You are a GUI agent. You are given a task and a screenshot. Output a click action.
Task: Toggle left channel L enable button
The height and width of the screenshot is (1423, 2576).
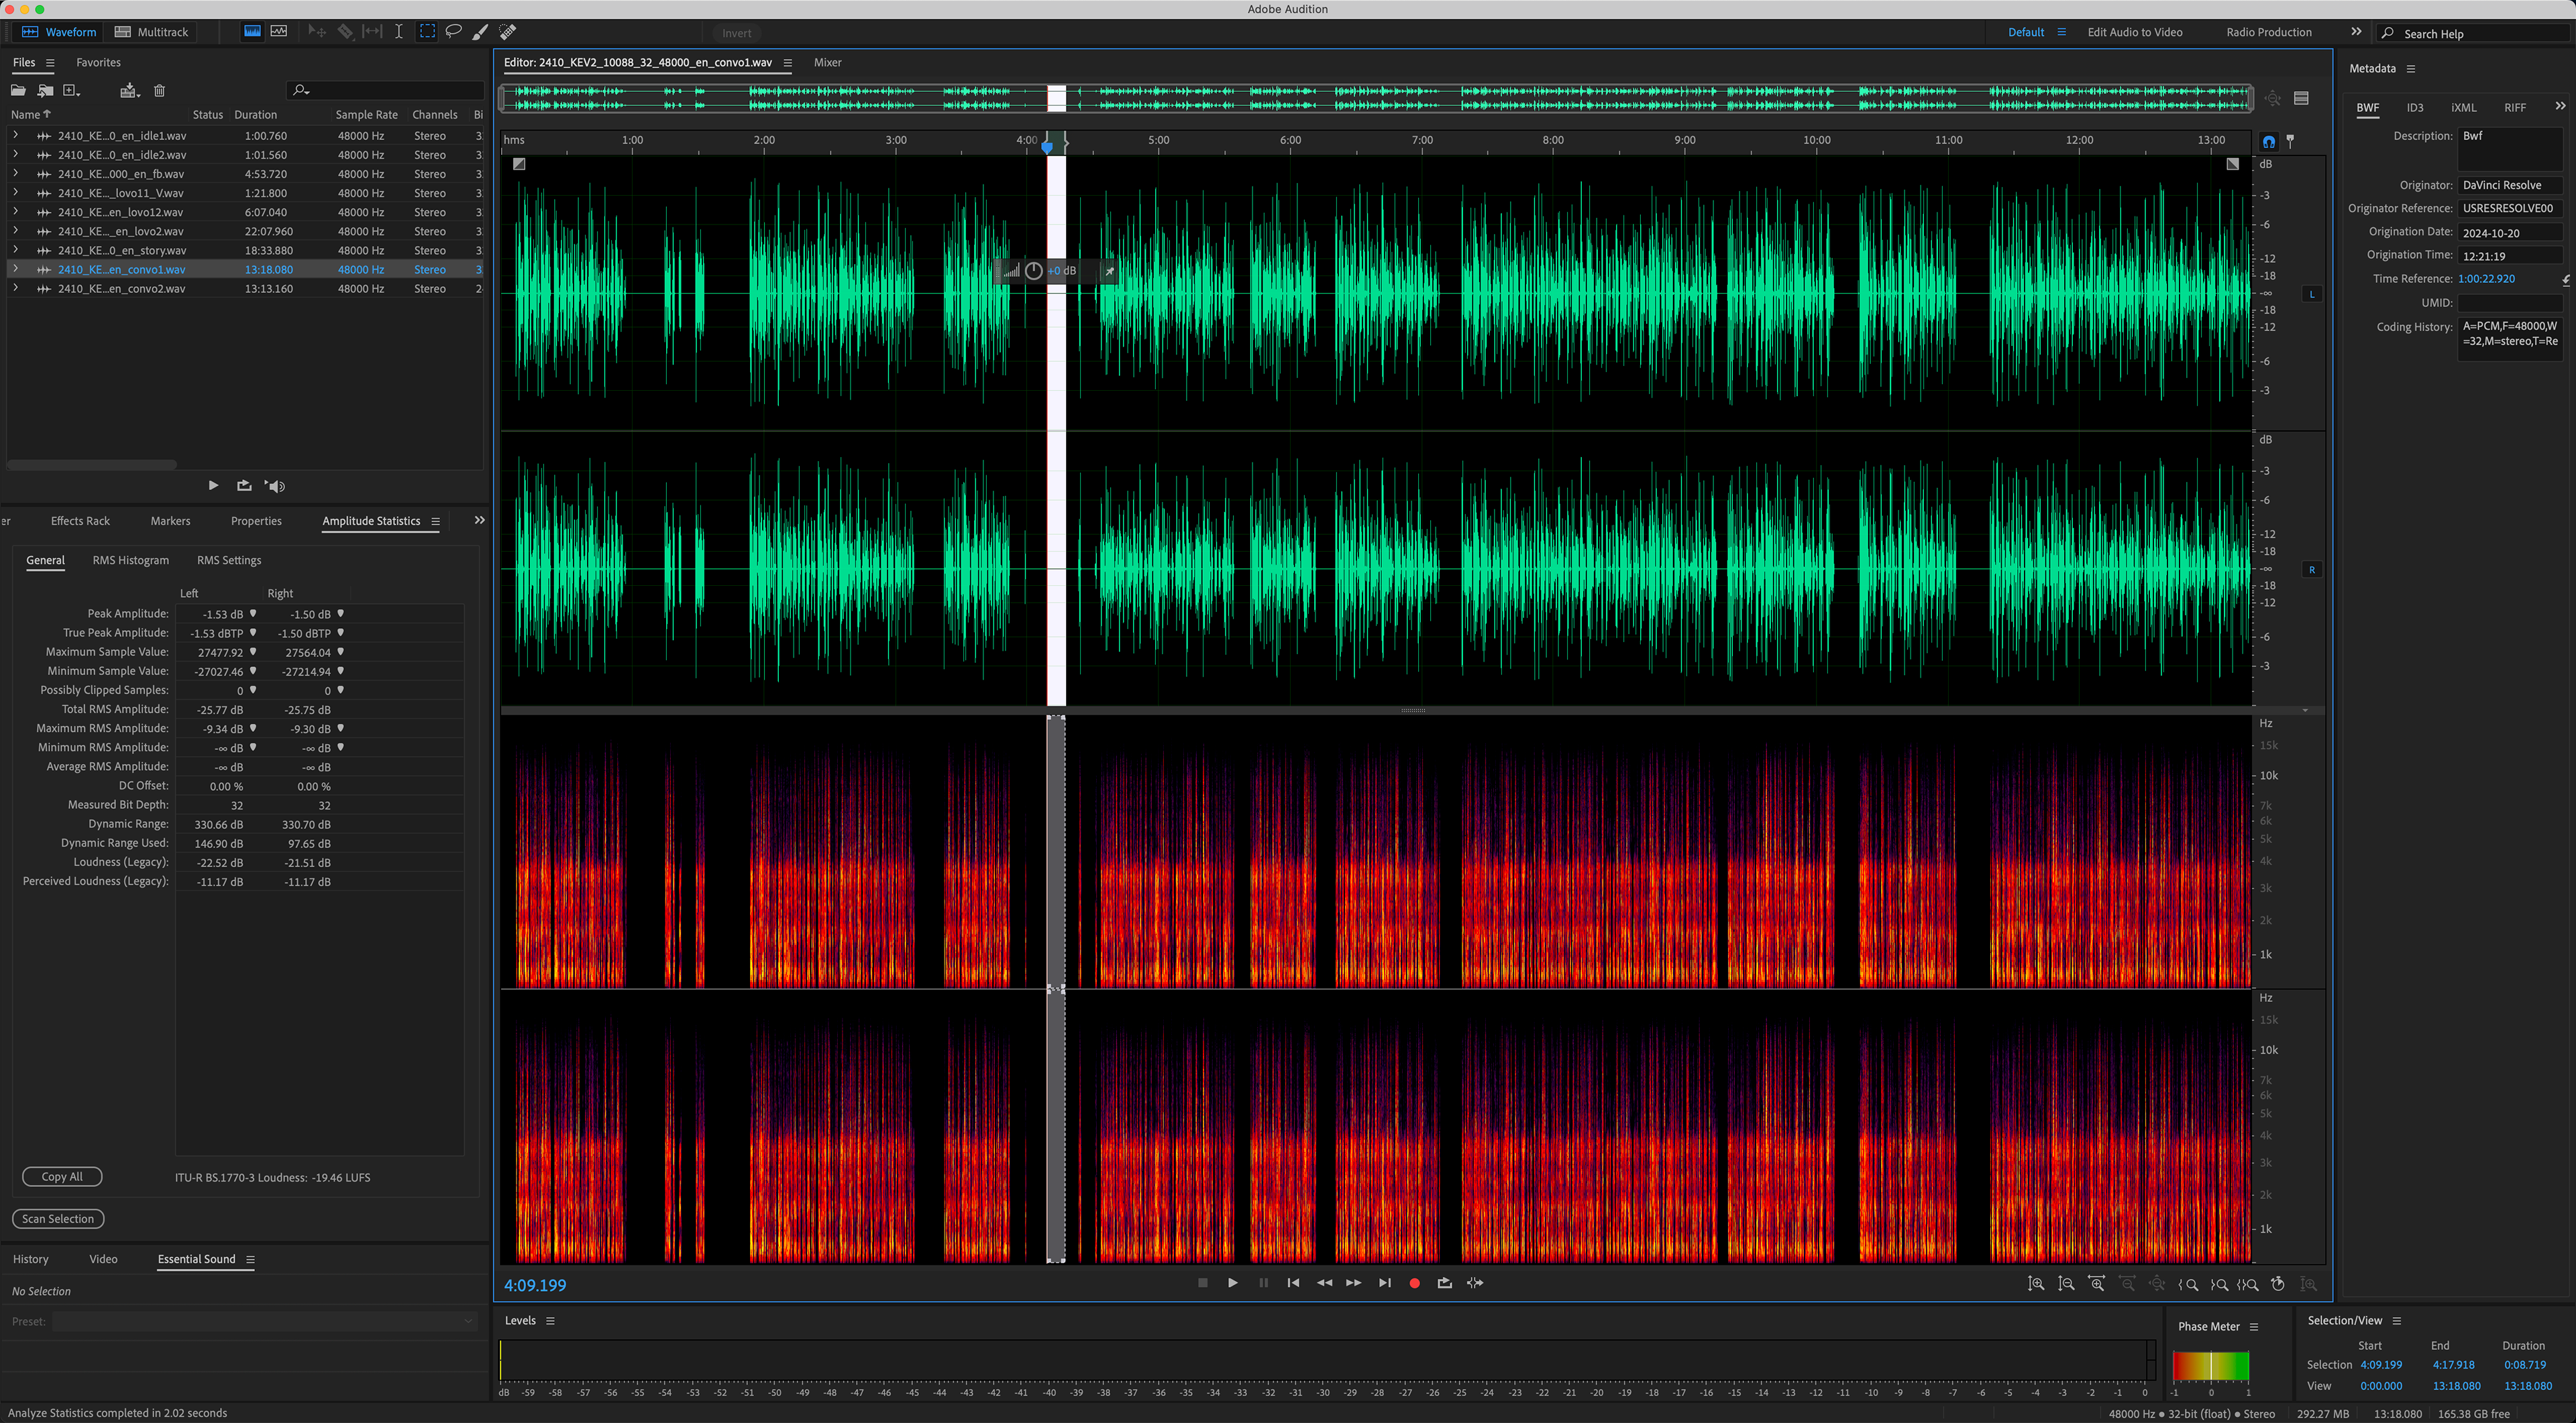click(2311, 294)
